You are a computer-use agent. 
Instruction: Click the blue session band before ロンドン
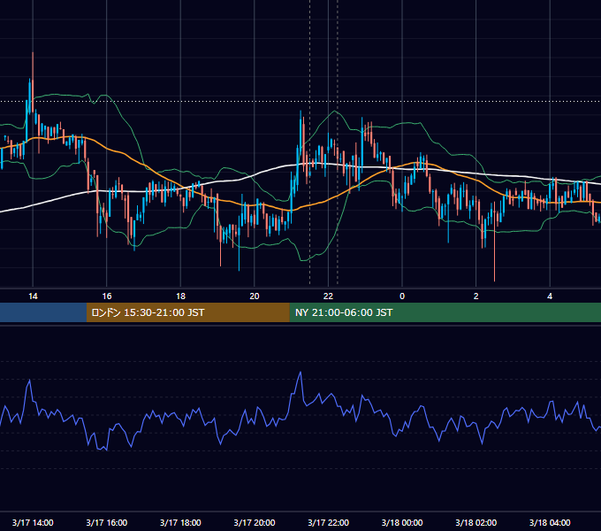(43, 312)
